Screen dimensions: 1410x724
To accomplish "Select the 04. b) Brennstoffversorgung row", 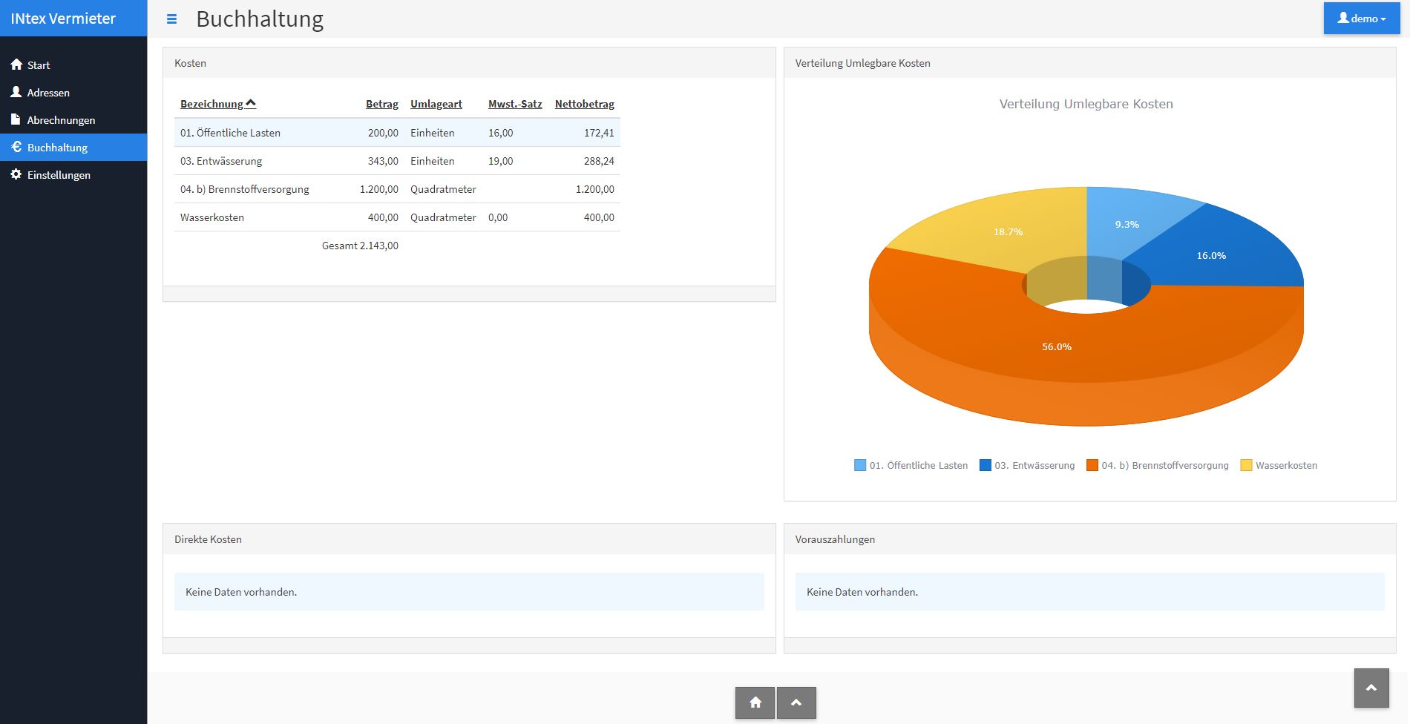I will [397, 189].
